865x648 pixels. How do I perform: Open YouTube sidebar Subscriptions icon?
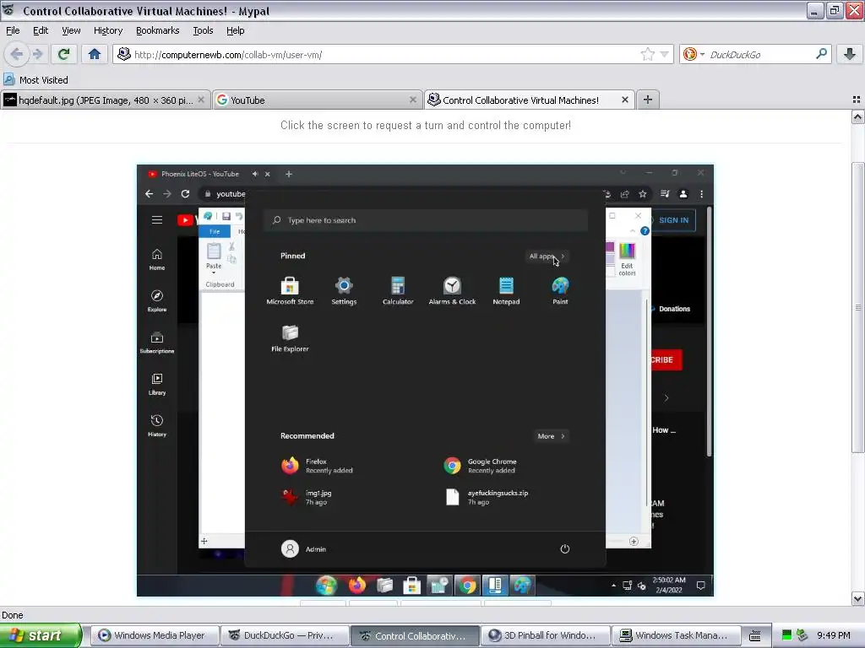tap(156, 343)
